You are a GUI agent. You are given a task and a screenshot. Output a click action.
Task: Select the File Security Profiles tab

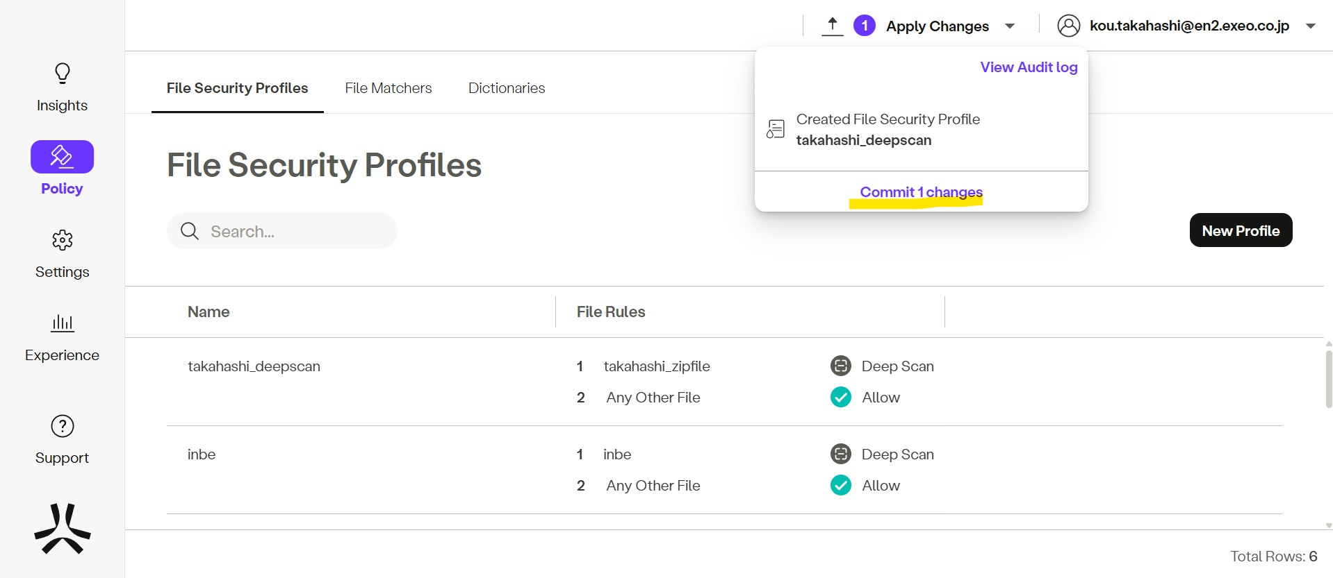tap(237, 88)
